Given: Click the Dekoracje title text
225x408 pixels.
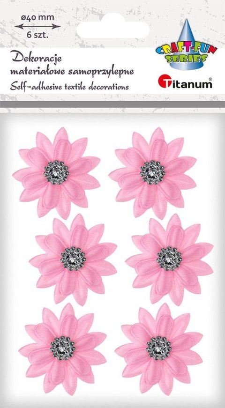Looking at the screenshot, I should [x=36, y=59].
